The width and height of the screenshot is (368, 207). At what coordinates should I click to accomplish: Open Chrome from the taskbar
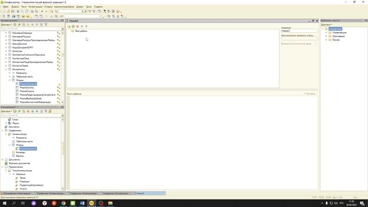click(63, 203)
